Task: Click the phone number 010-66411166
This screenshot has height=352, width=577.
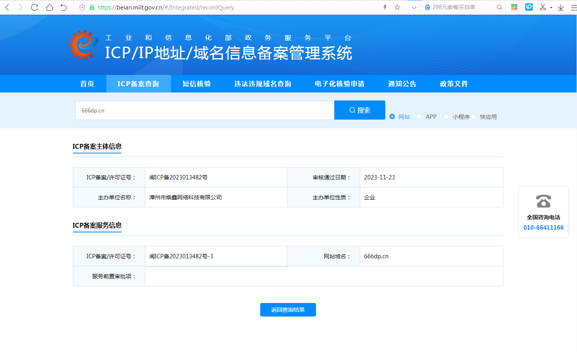Action: point(544,228)
